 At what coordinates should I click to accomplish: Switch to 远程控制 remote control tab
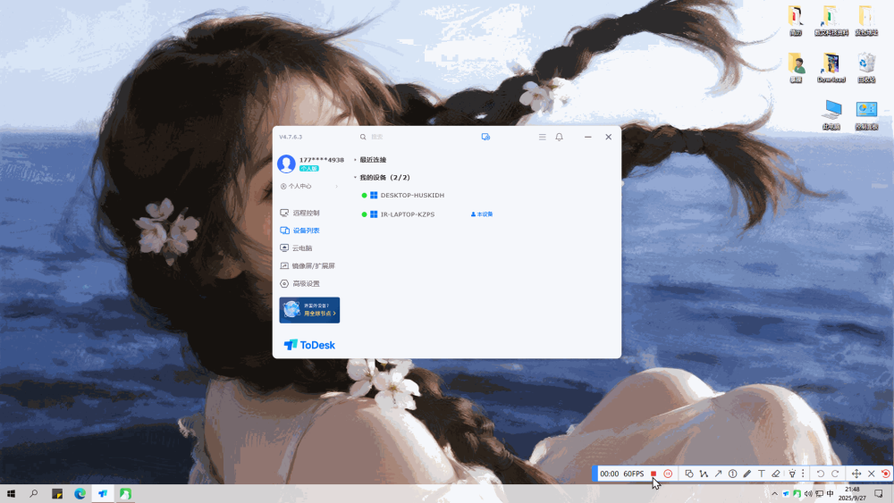click(x=300, y=213)
